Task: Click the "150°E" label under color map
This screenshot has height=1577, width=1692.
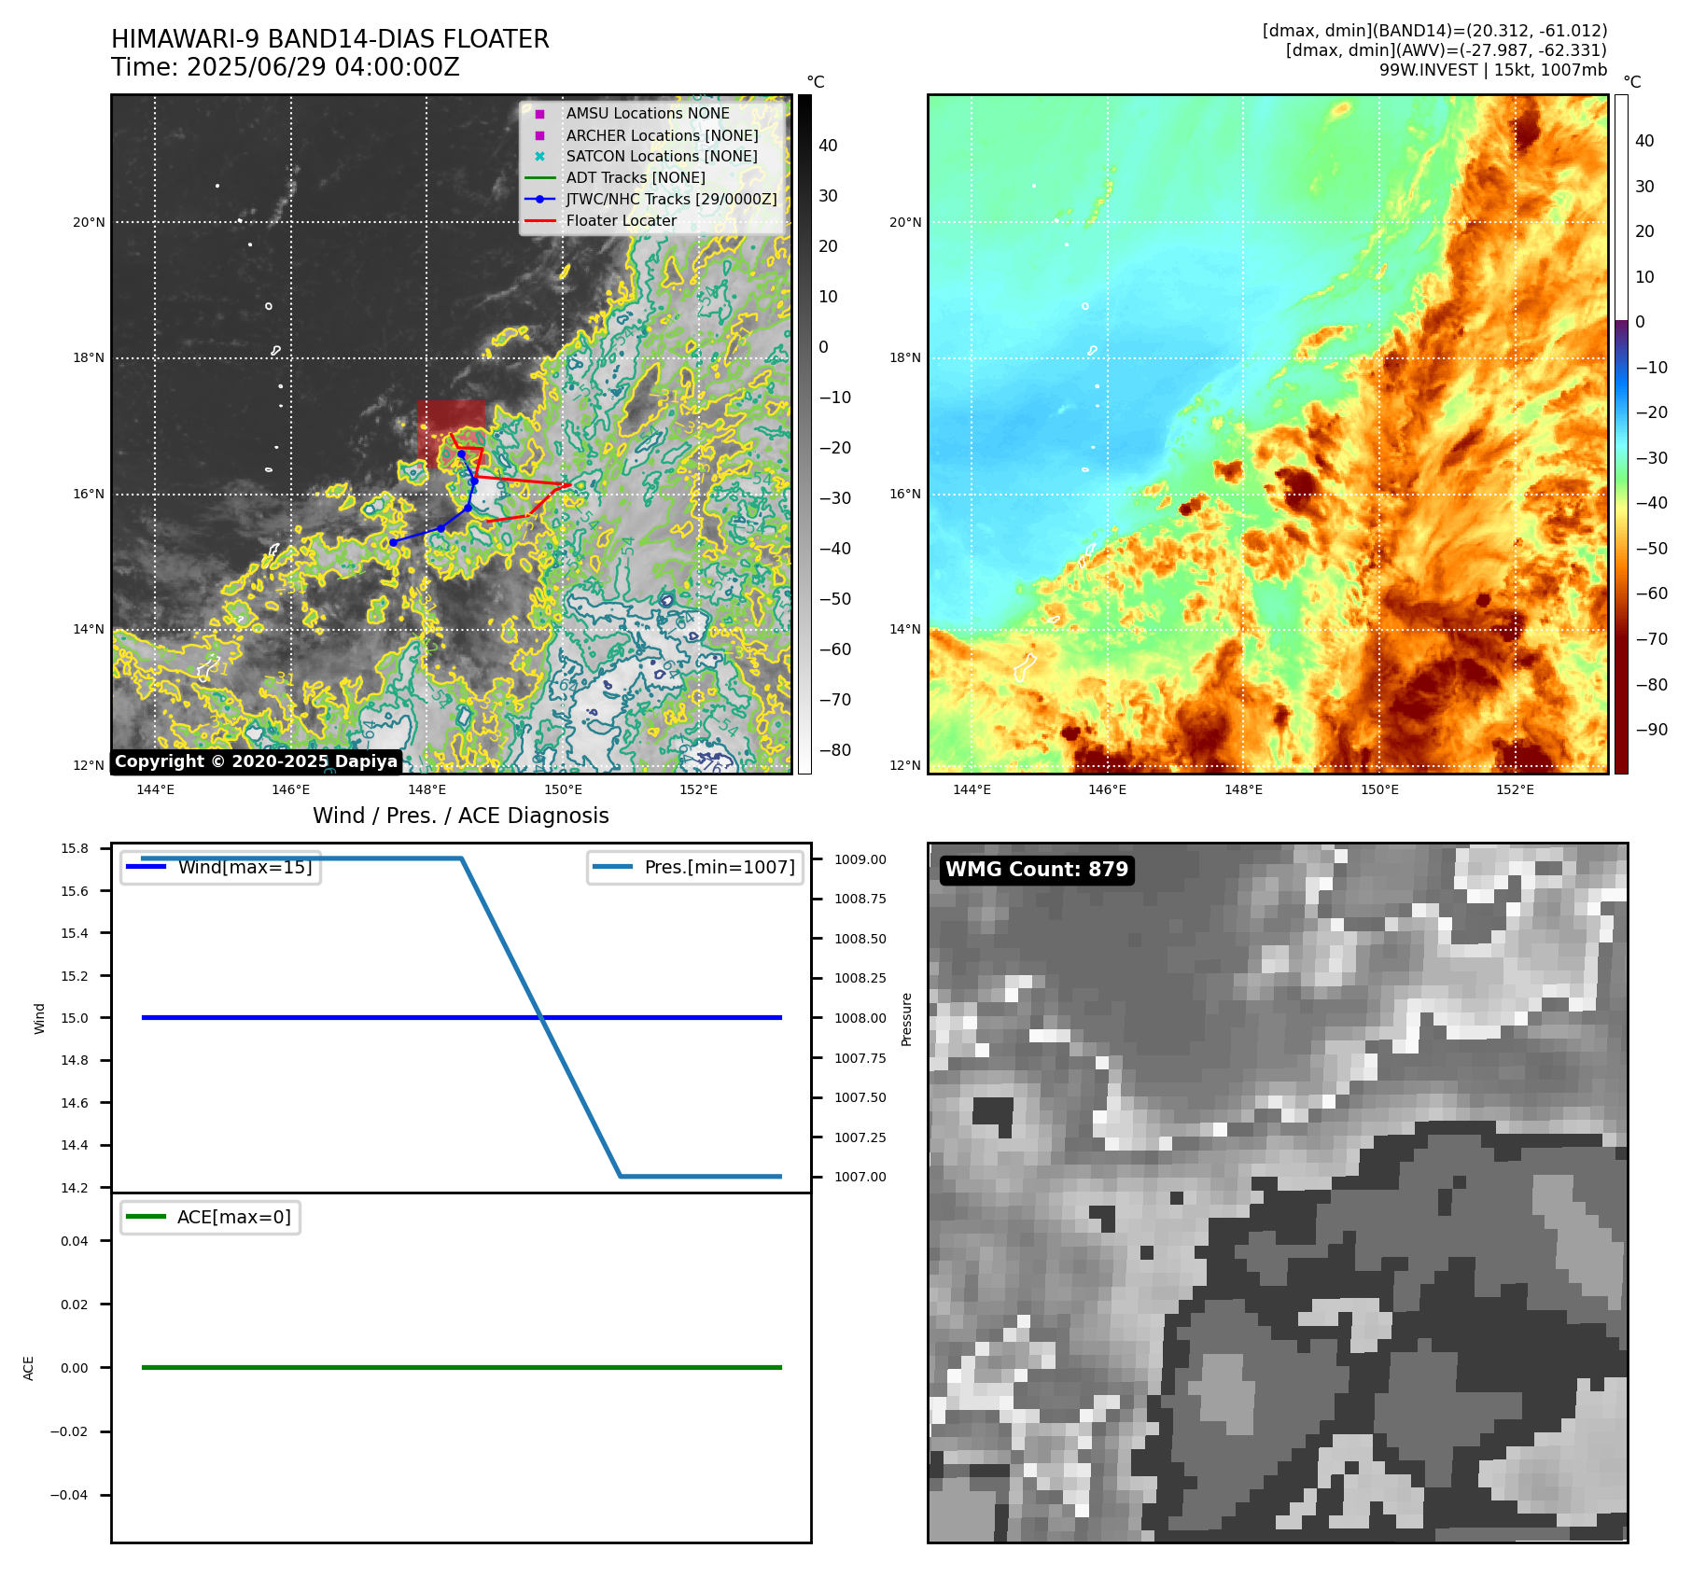Action: click(x=1379, y=789)
